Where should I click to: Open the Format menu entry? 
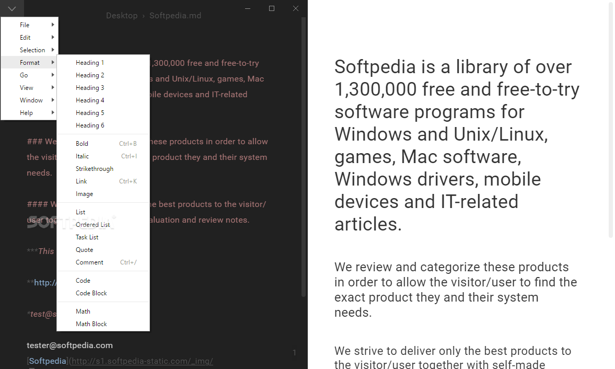coord(29,62)
